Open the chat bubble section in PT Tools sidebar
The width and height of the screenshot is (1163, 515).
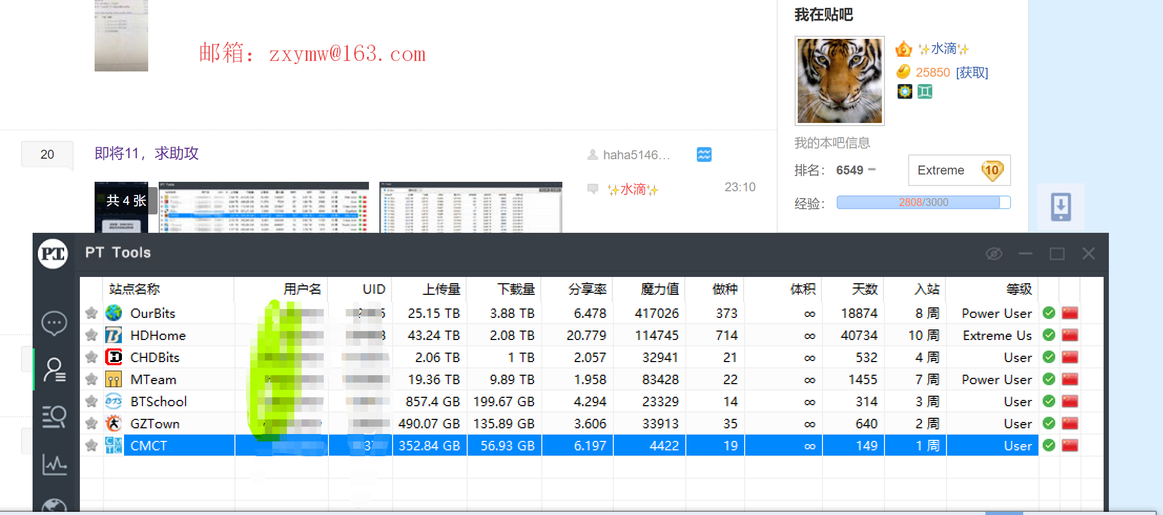(x=54, y=323)
